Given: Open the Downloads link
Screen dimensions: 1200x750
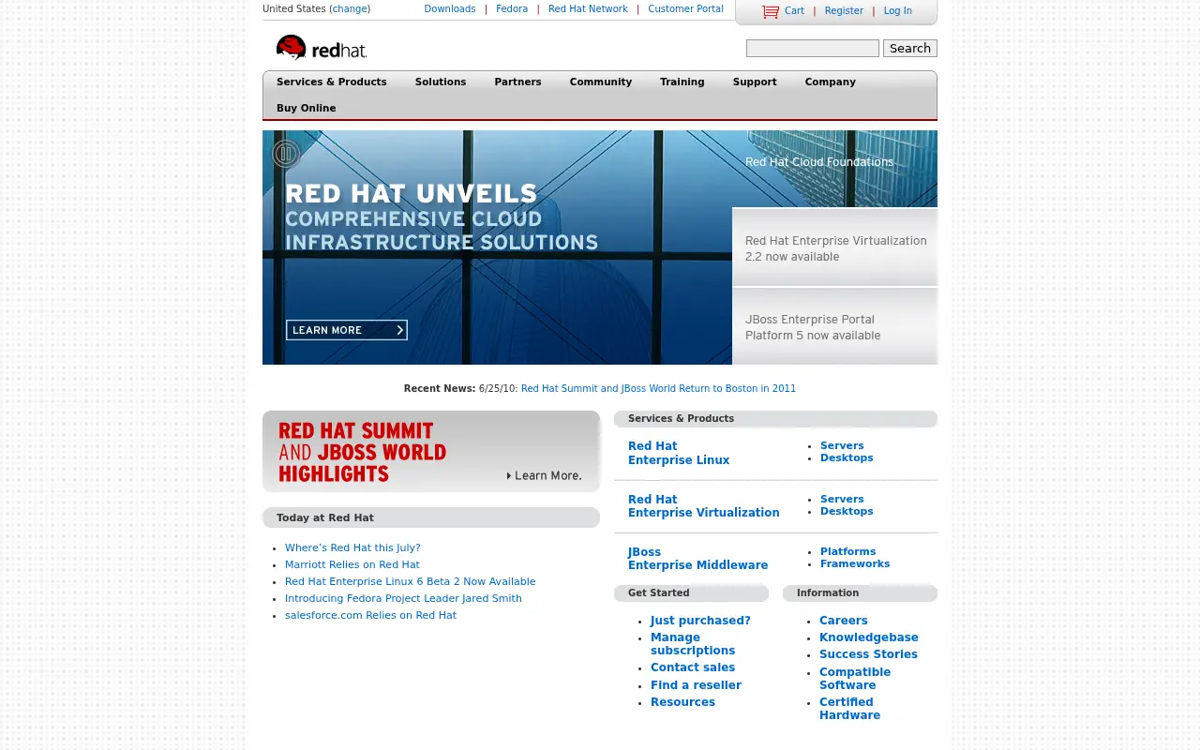Looking at the screenshot, I should (x=450, y=9).
